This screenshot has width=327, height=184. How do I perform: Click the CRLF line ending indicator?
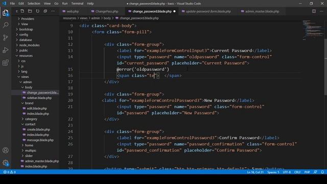coord(297,172)
